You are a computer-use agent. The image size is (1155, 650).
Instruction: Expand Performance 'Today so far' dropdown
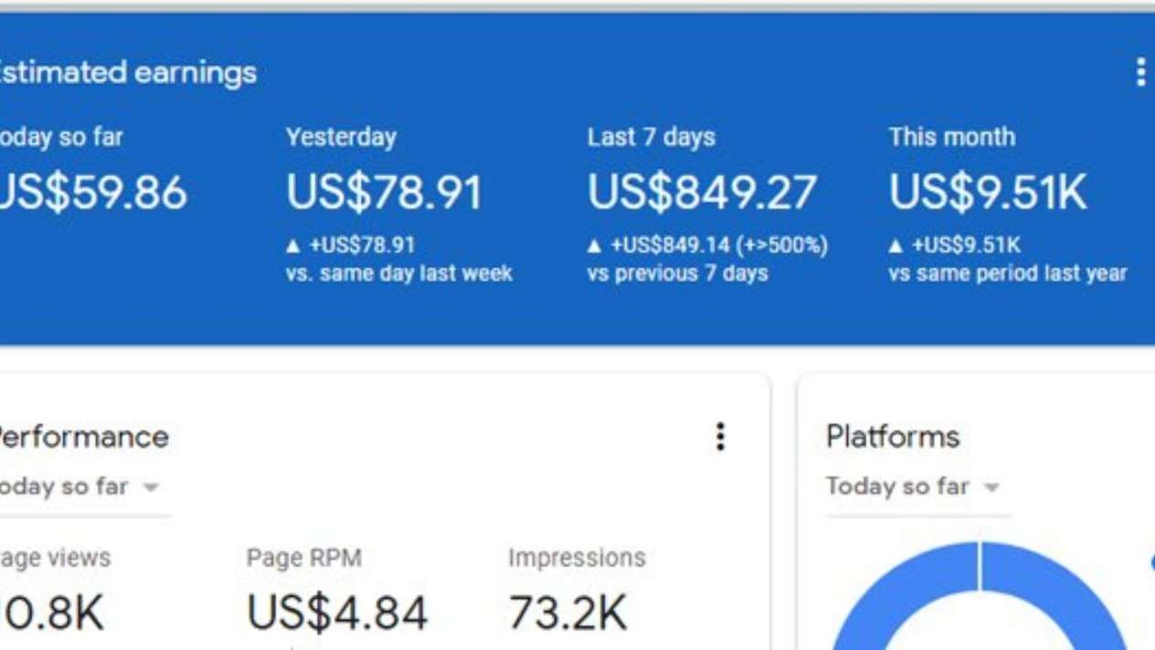click(151, 487)
